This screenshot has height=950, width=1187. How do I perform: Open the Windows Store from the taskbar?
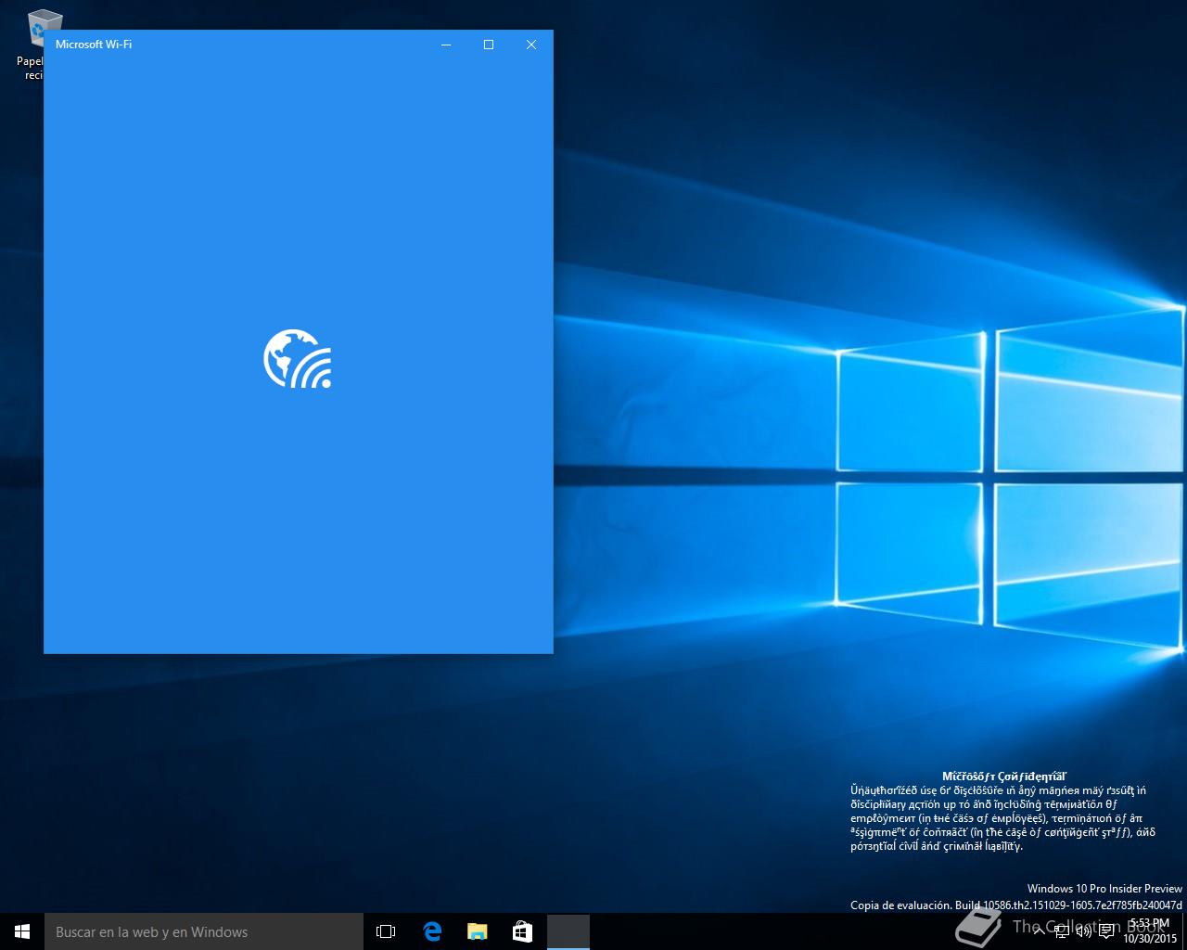click(522, 931)
